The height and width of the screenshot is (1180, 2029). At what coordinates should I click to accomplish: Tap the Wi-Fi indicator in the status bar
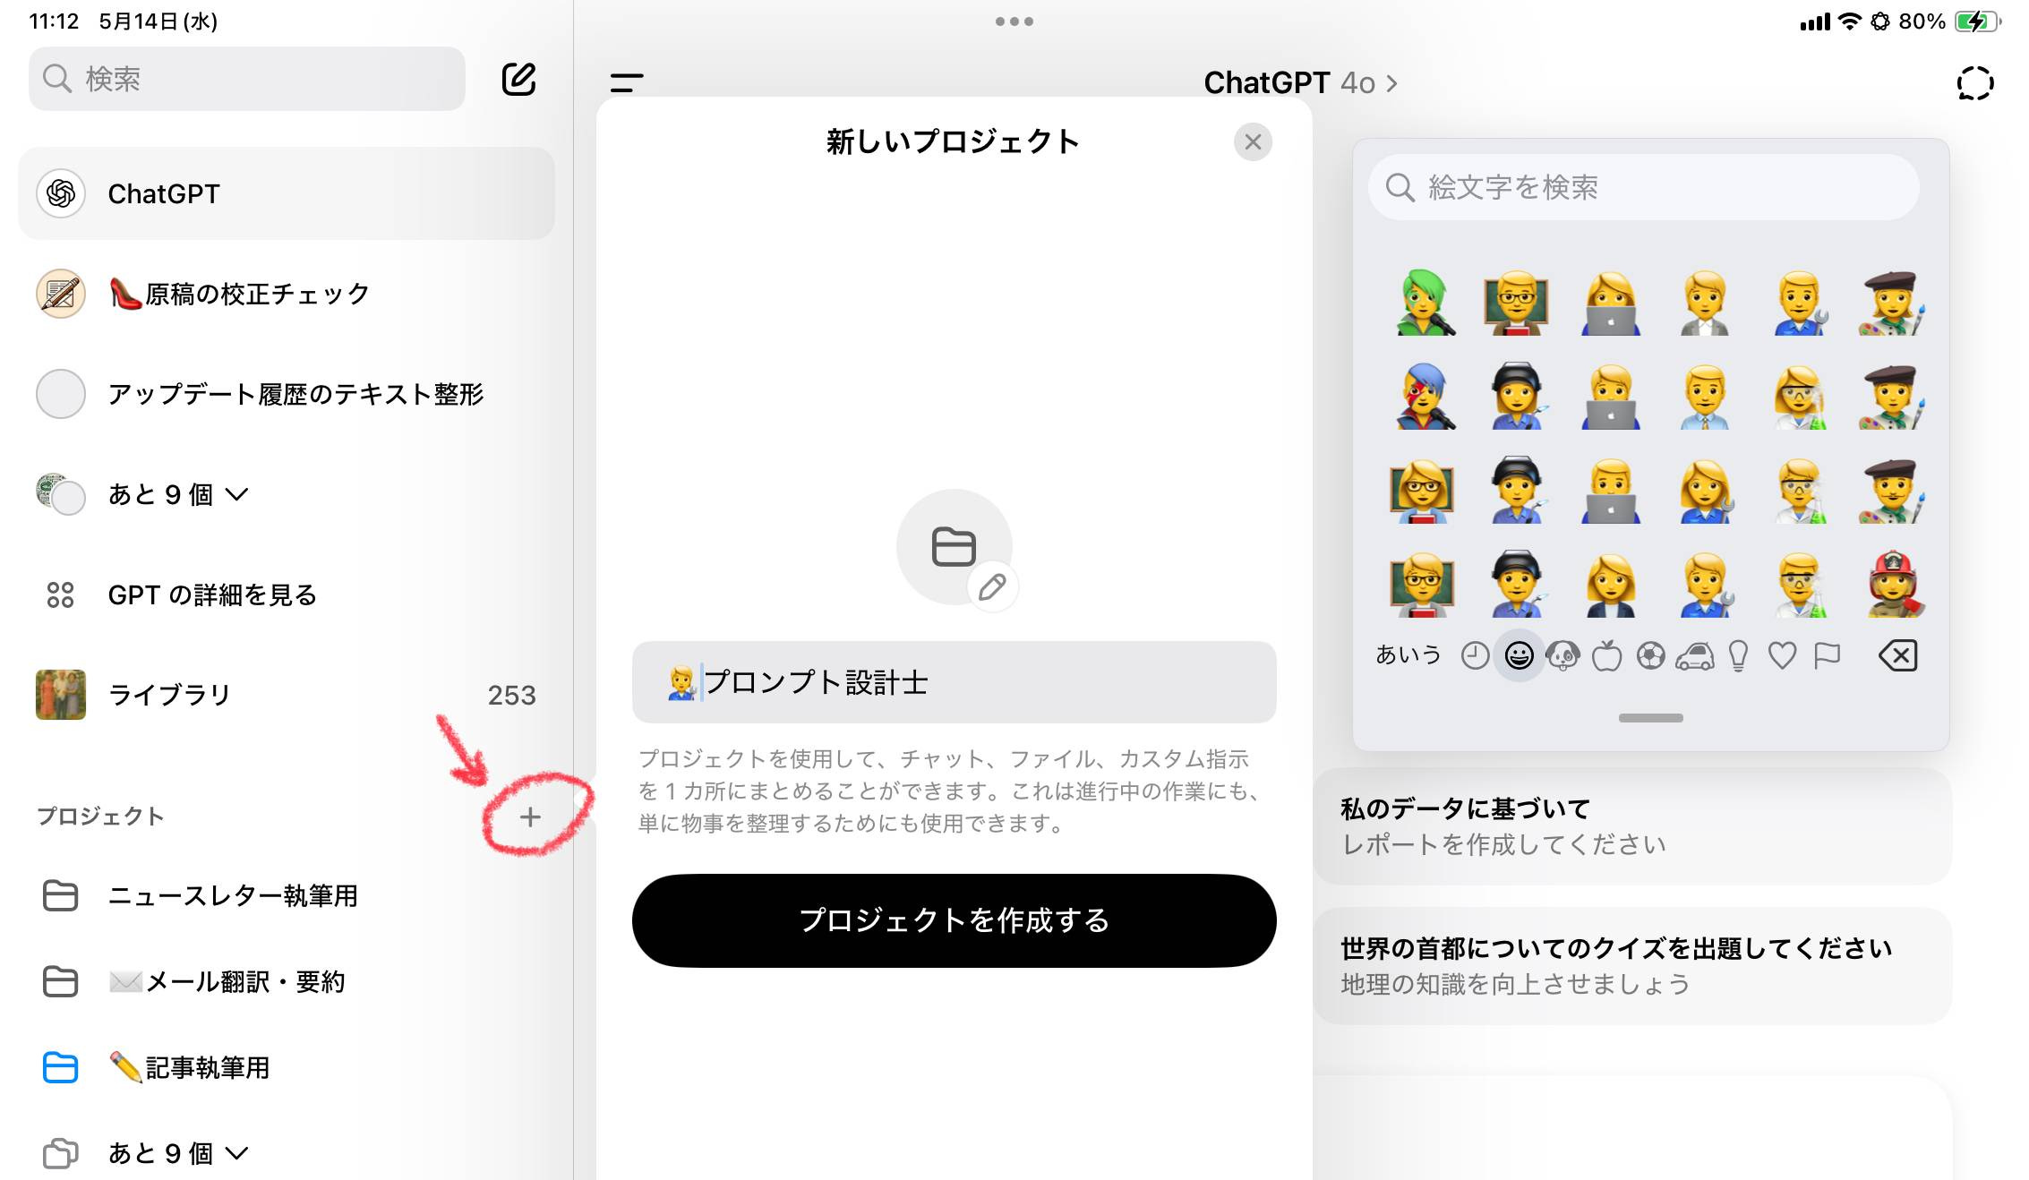(1849, 21)
